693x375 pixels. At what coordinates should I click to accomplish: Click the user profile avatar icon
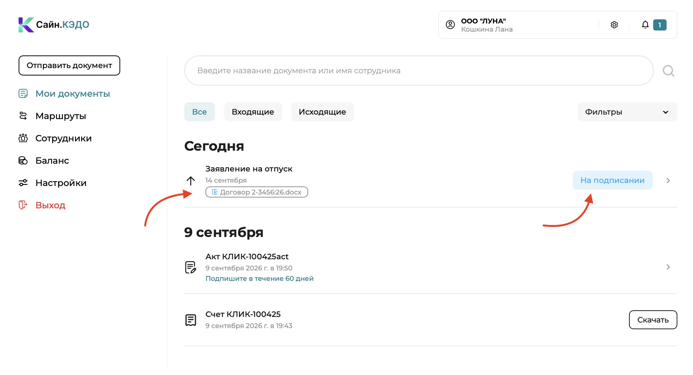pyautogui.click(x=450, y=25)
